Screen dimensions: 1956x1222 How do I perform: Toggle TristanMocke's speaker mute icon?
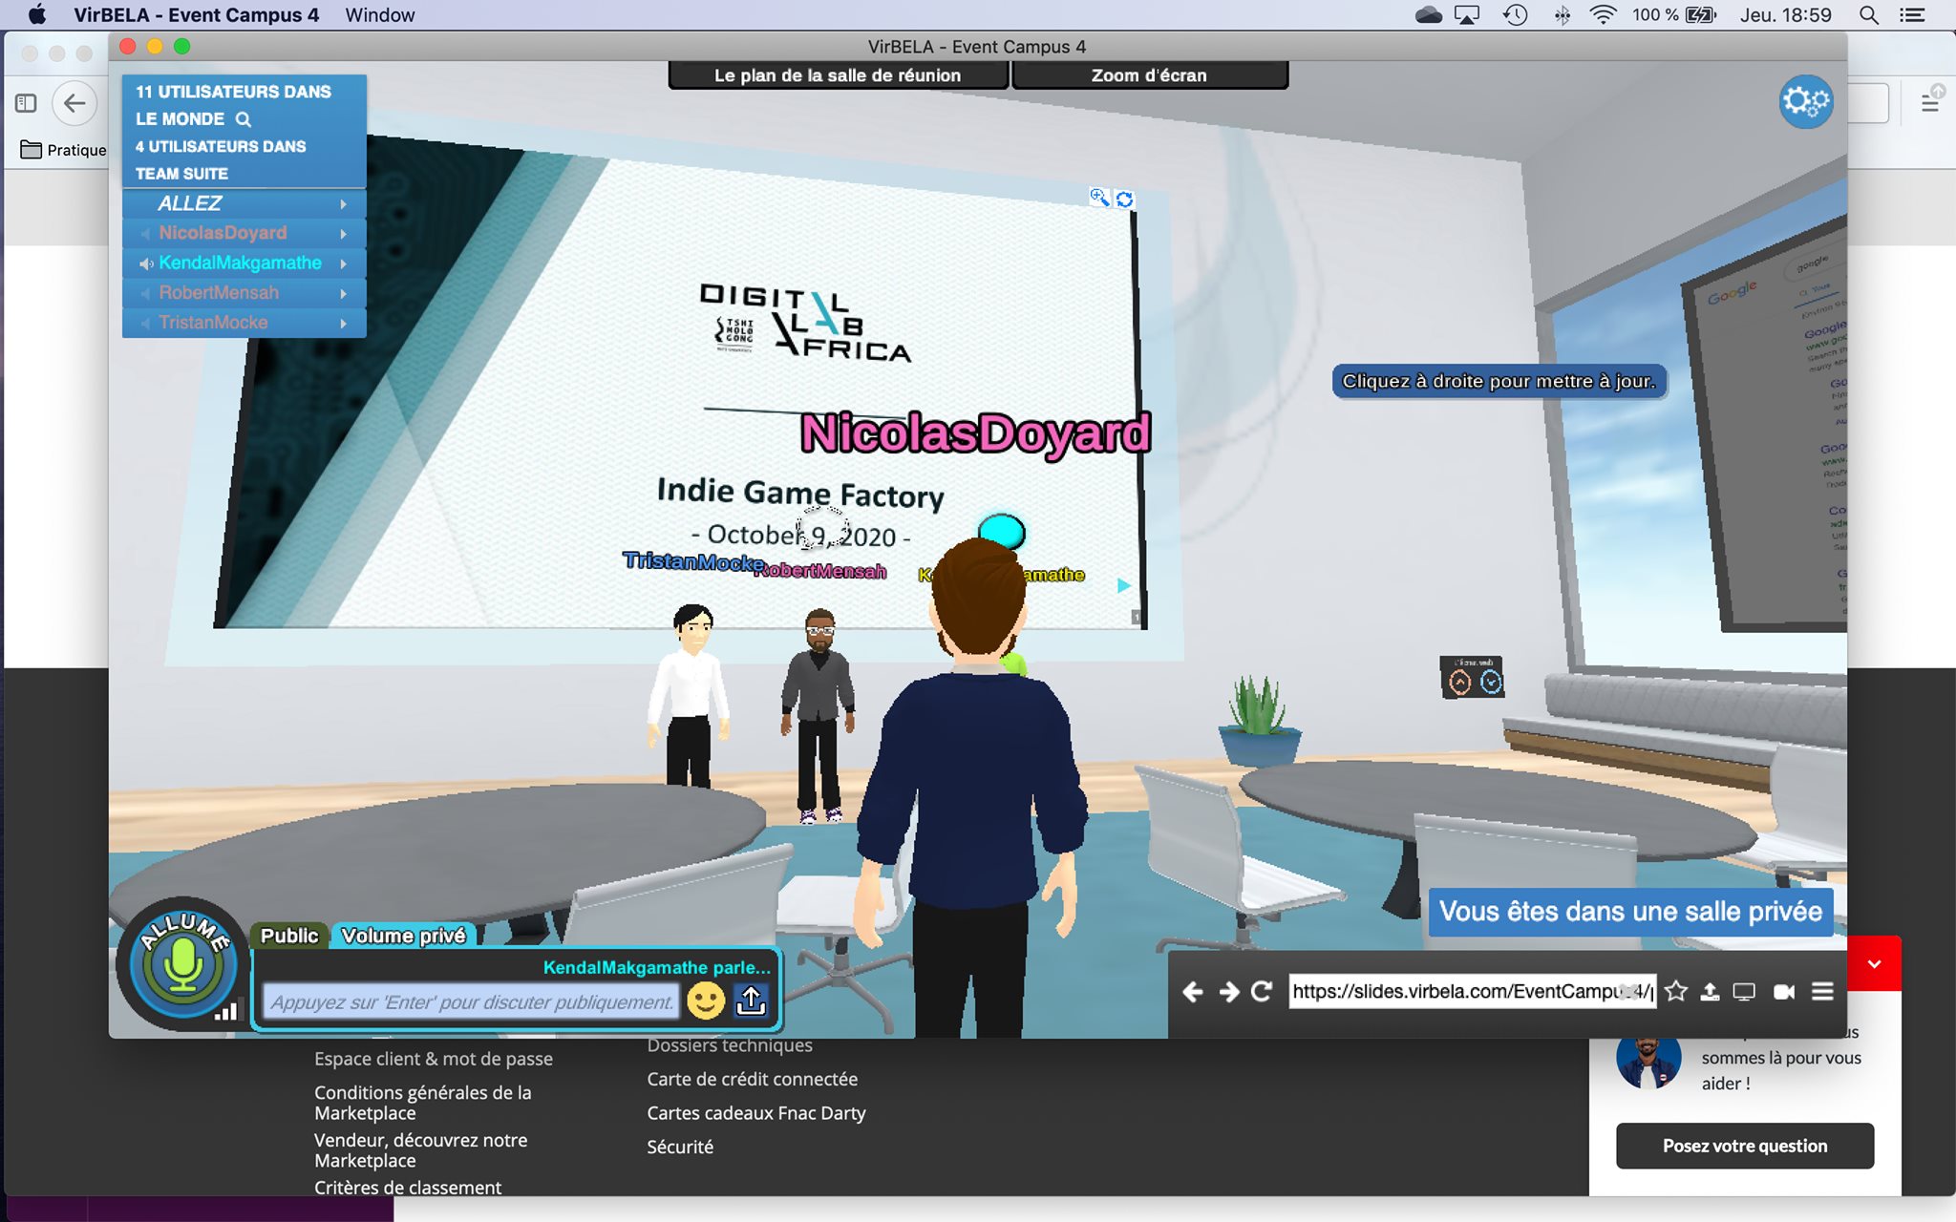coord(145,323)
